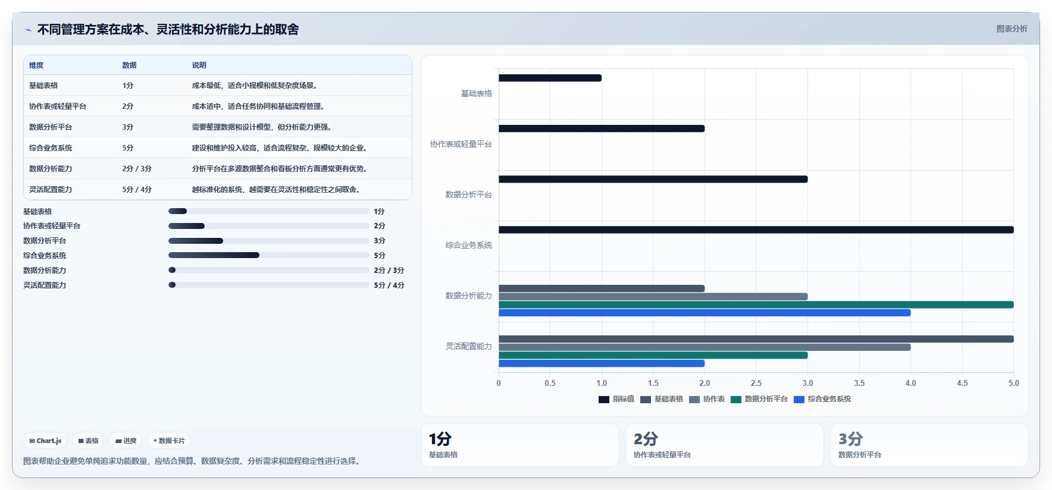
Task: Click the blue bar in 灵活配置能力 group
Action: (x=602, y=363)
